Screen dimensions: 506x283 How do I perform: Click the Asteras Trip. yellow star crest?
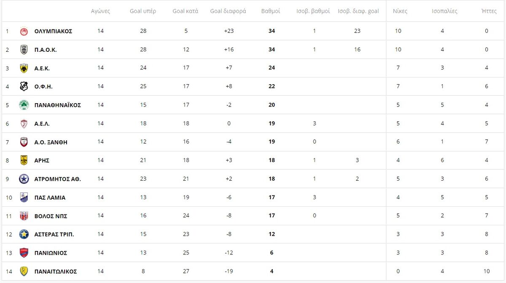(x=24, y=234)
